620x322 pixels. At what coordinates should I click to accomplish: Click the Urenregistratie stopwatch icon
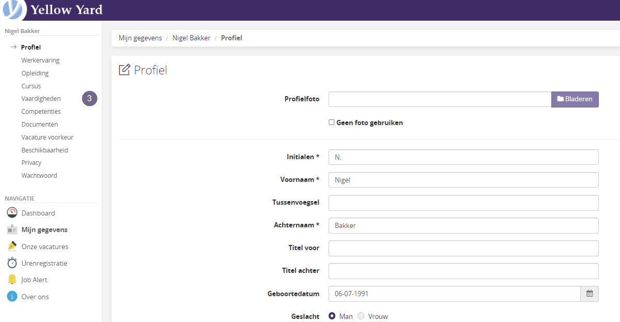[12, 263]
